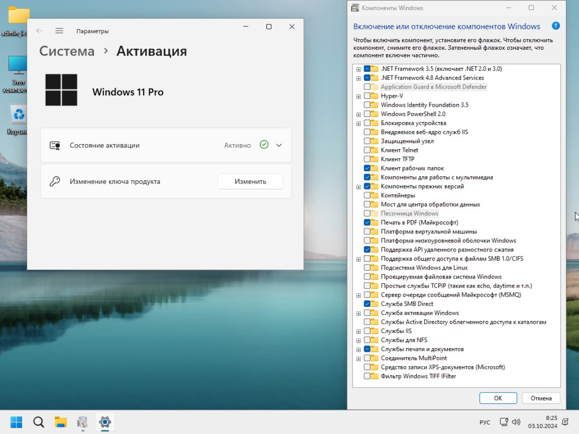Click the help question mark in Компоненты Windows
579x434 pixels.
click(x=555, y=26)
